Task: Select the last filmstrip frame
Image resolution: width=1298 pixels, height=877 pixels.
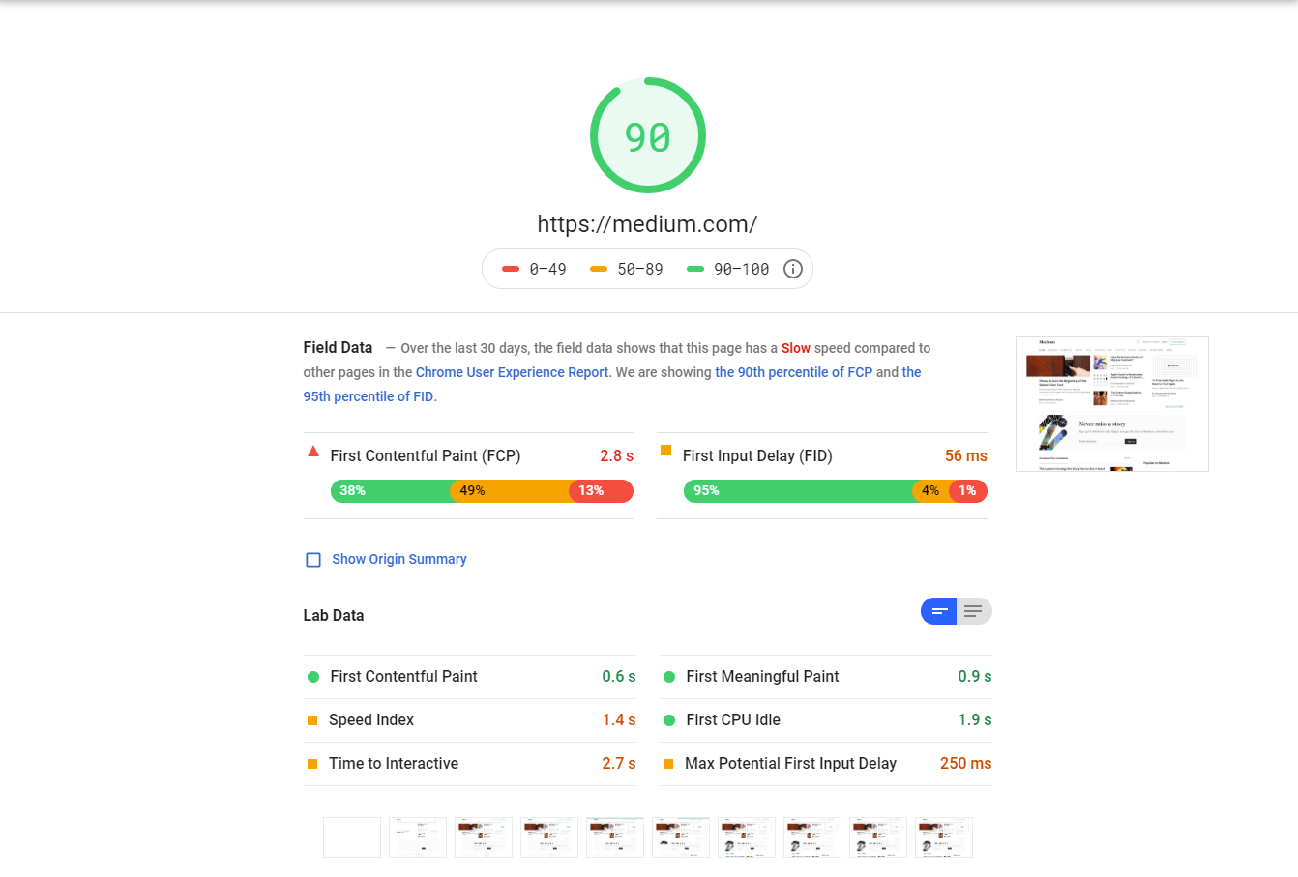Action: coord(944,837)
